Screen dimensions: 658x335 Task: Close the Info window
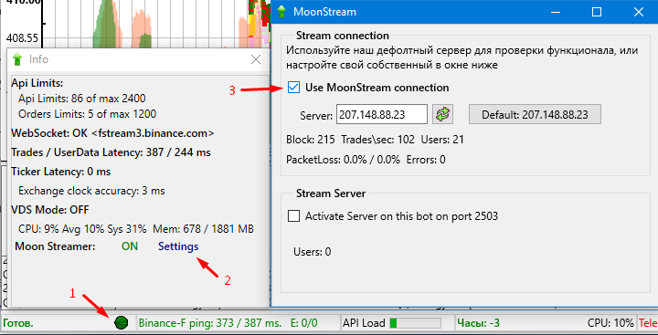256,59
